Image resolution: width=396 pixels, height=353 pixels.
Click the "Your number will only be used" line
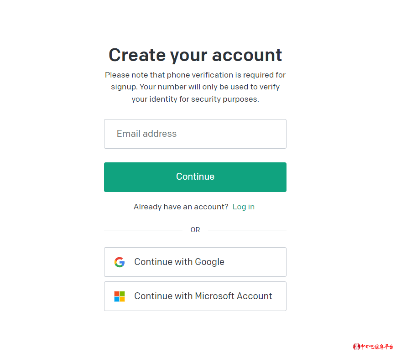[195, 87]
